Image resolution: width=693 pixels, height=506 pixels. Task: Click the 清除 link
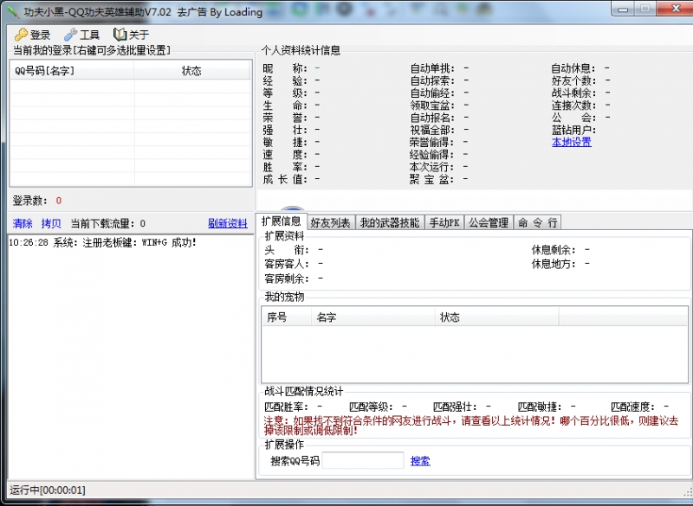coord(23,224)
